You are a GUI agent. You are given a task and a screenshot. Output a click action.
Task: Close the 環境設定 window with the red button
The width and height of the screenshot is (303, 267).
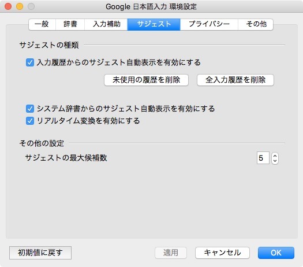coord(8,6)
